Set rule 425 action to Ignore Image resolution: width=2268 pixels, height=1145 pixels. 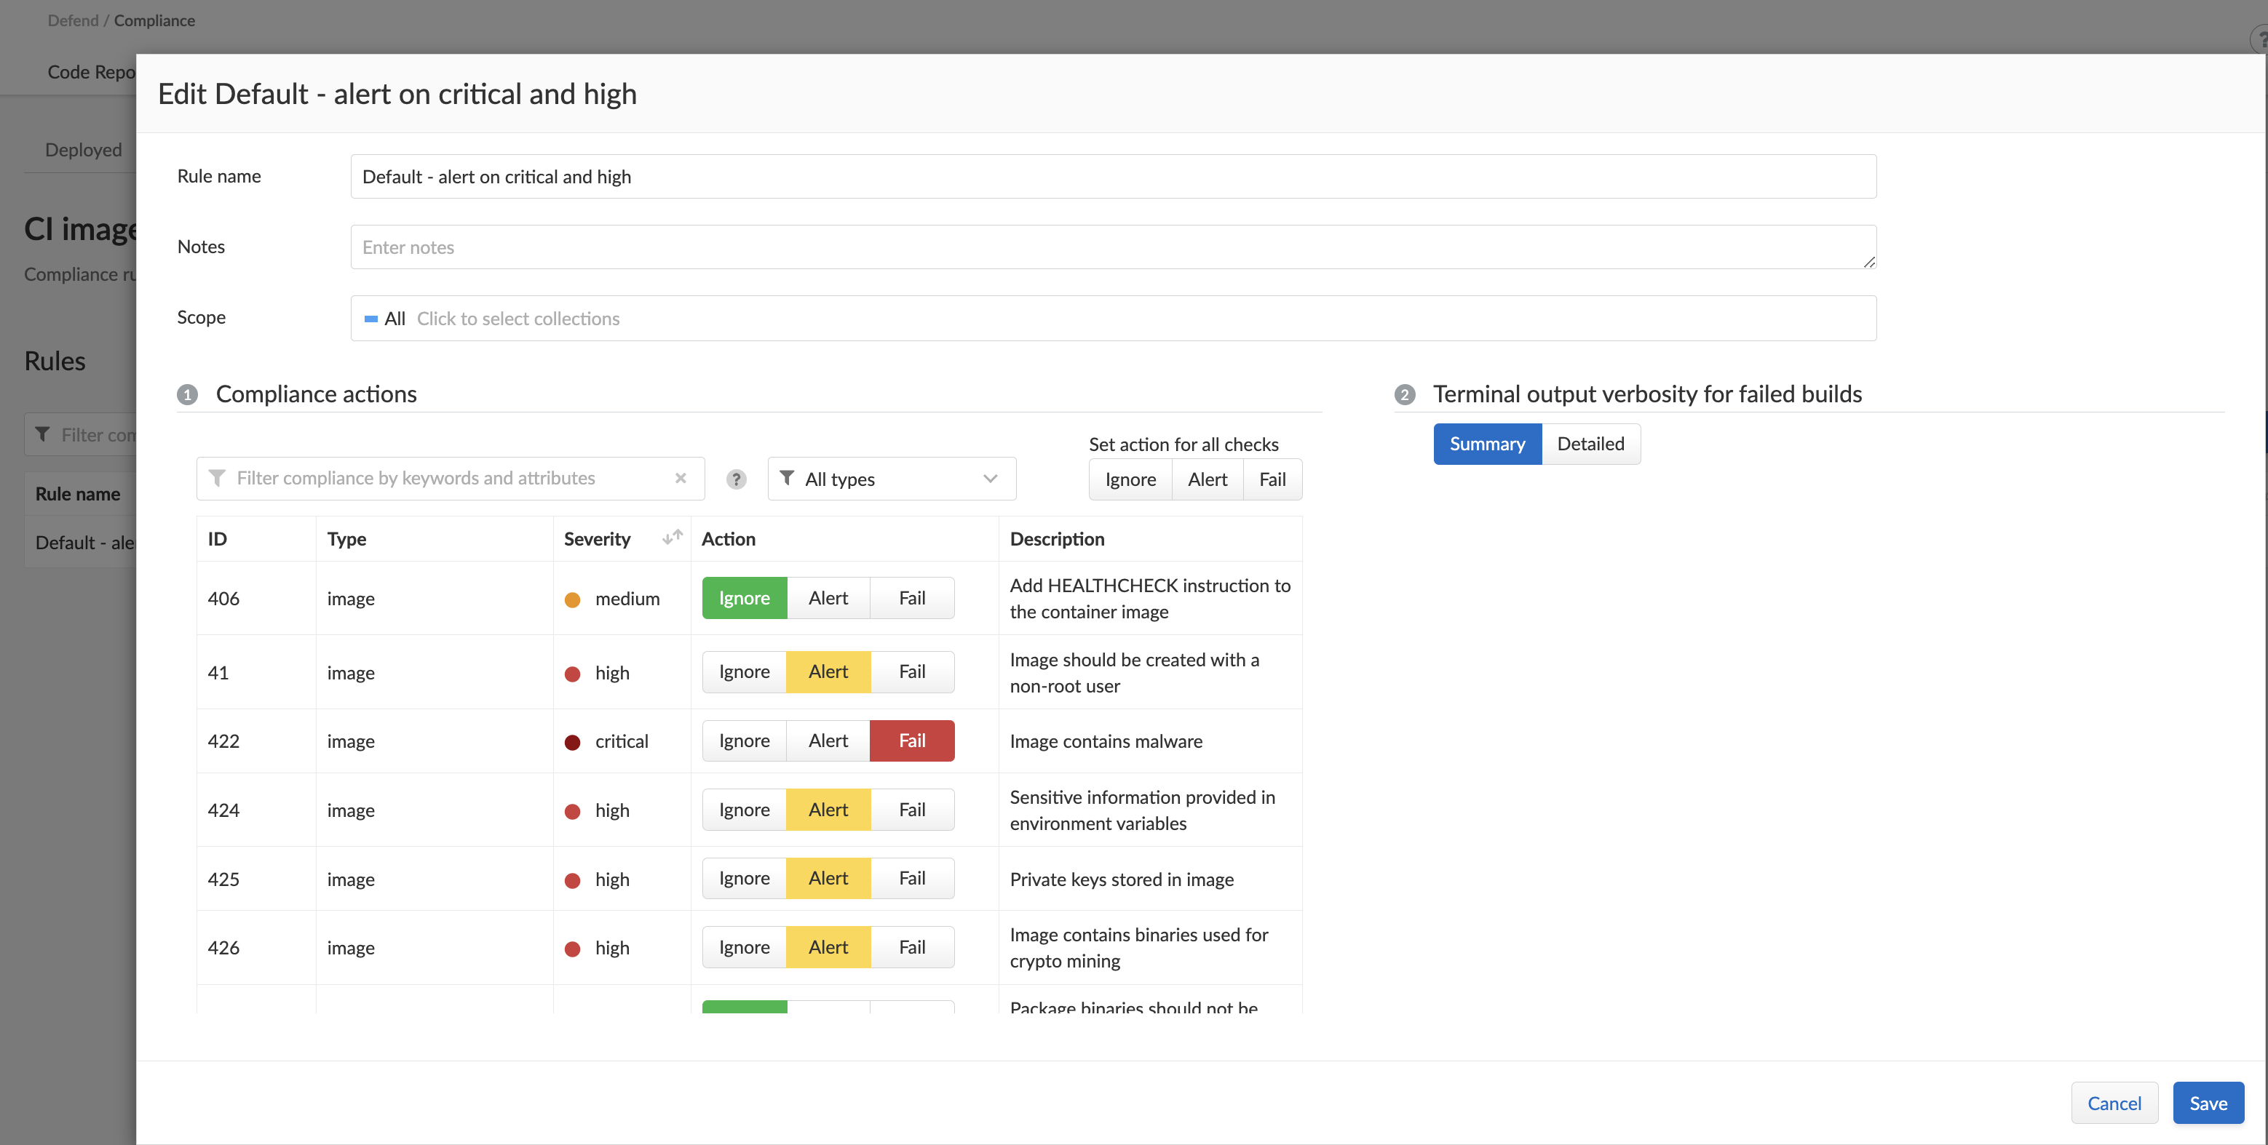[x=744, y=878]
